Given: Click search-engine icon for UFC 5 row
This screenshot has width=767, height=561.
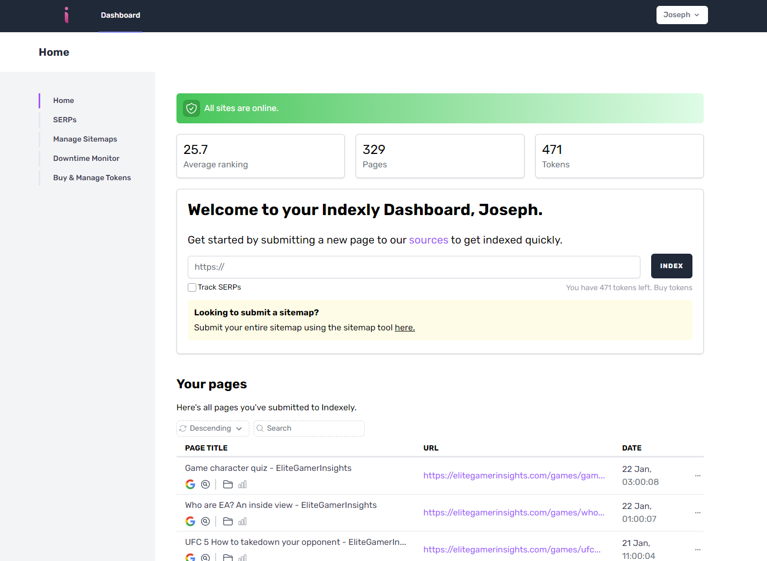Looking at the screenshot, I should point(205,557).
